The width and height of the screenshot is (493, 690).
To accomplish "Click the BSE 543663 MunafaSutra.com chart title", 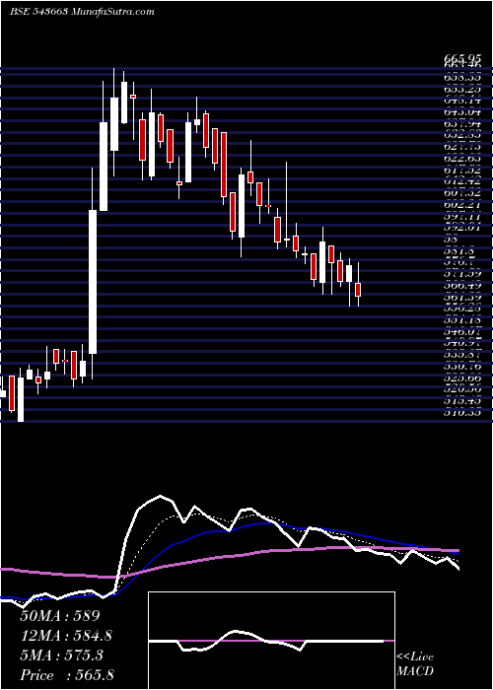I will click(82, 12).
